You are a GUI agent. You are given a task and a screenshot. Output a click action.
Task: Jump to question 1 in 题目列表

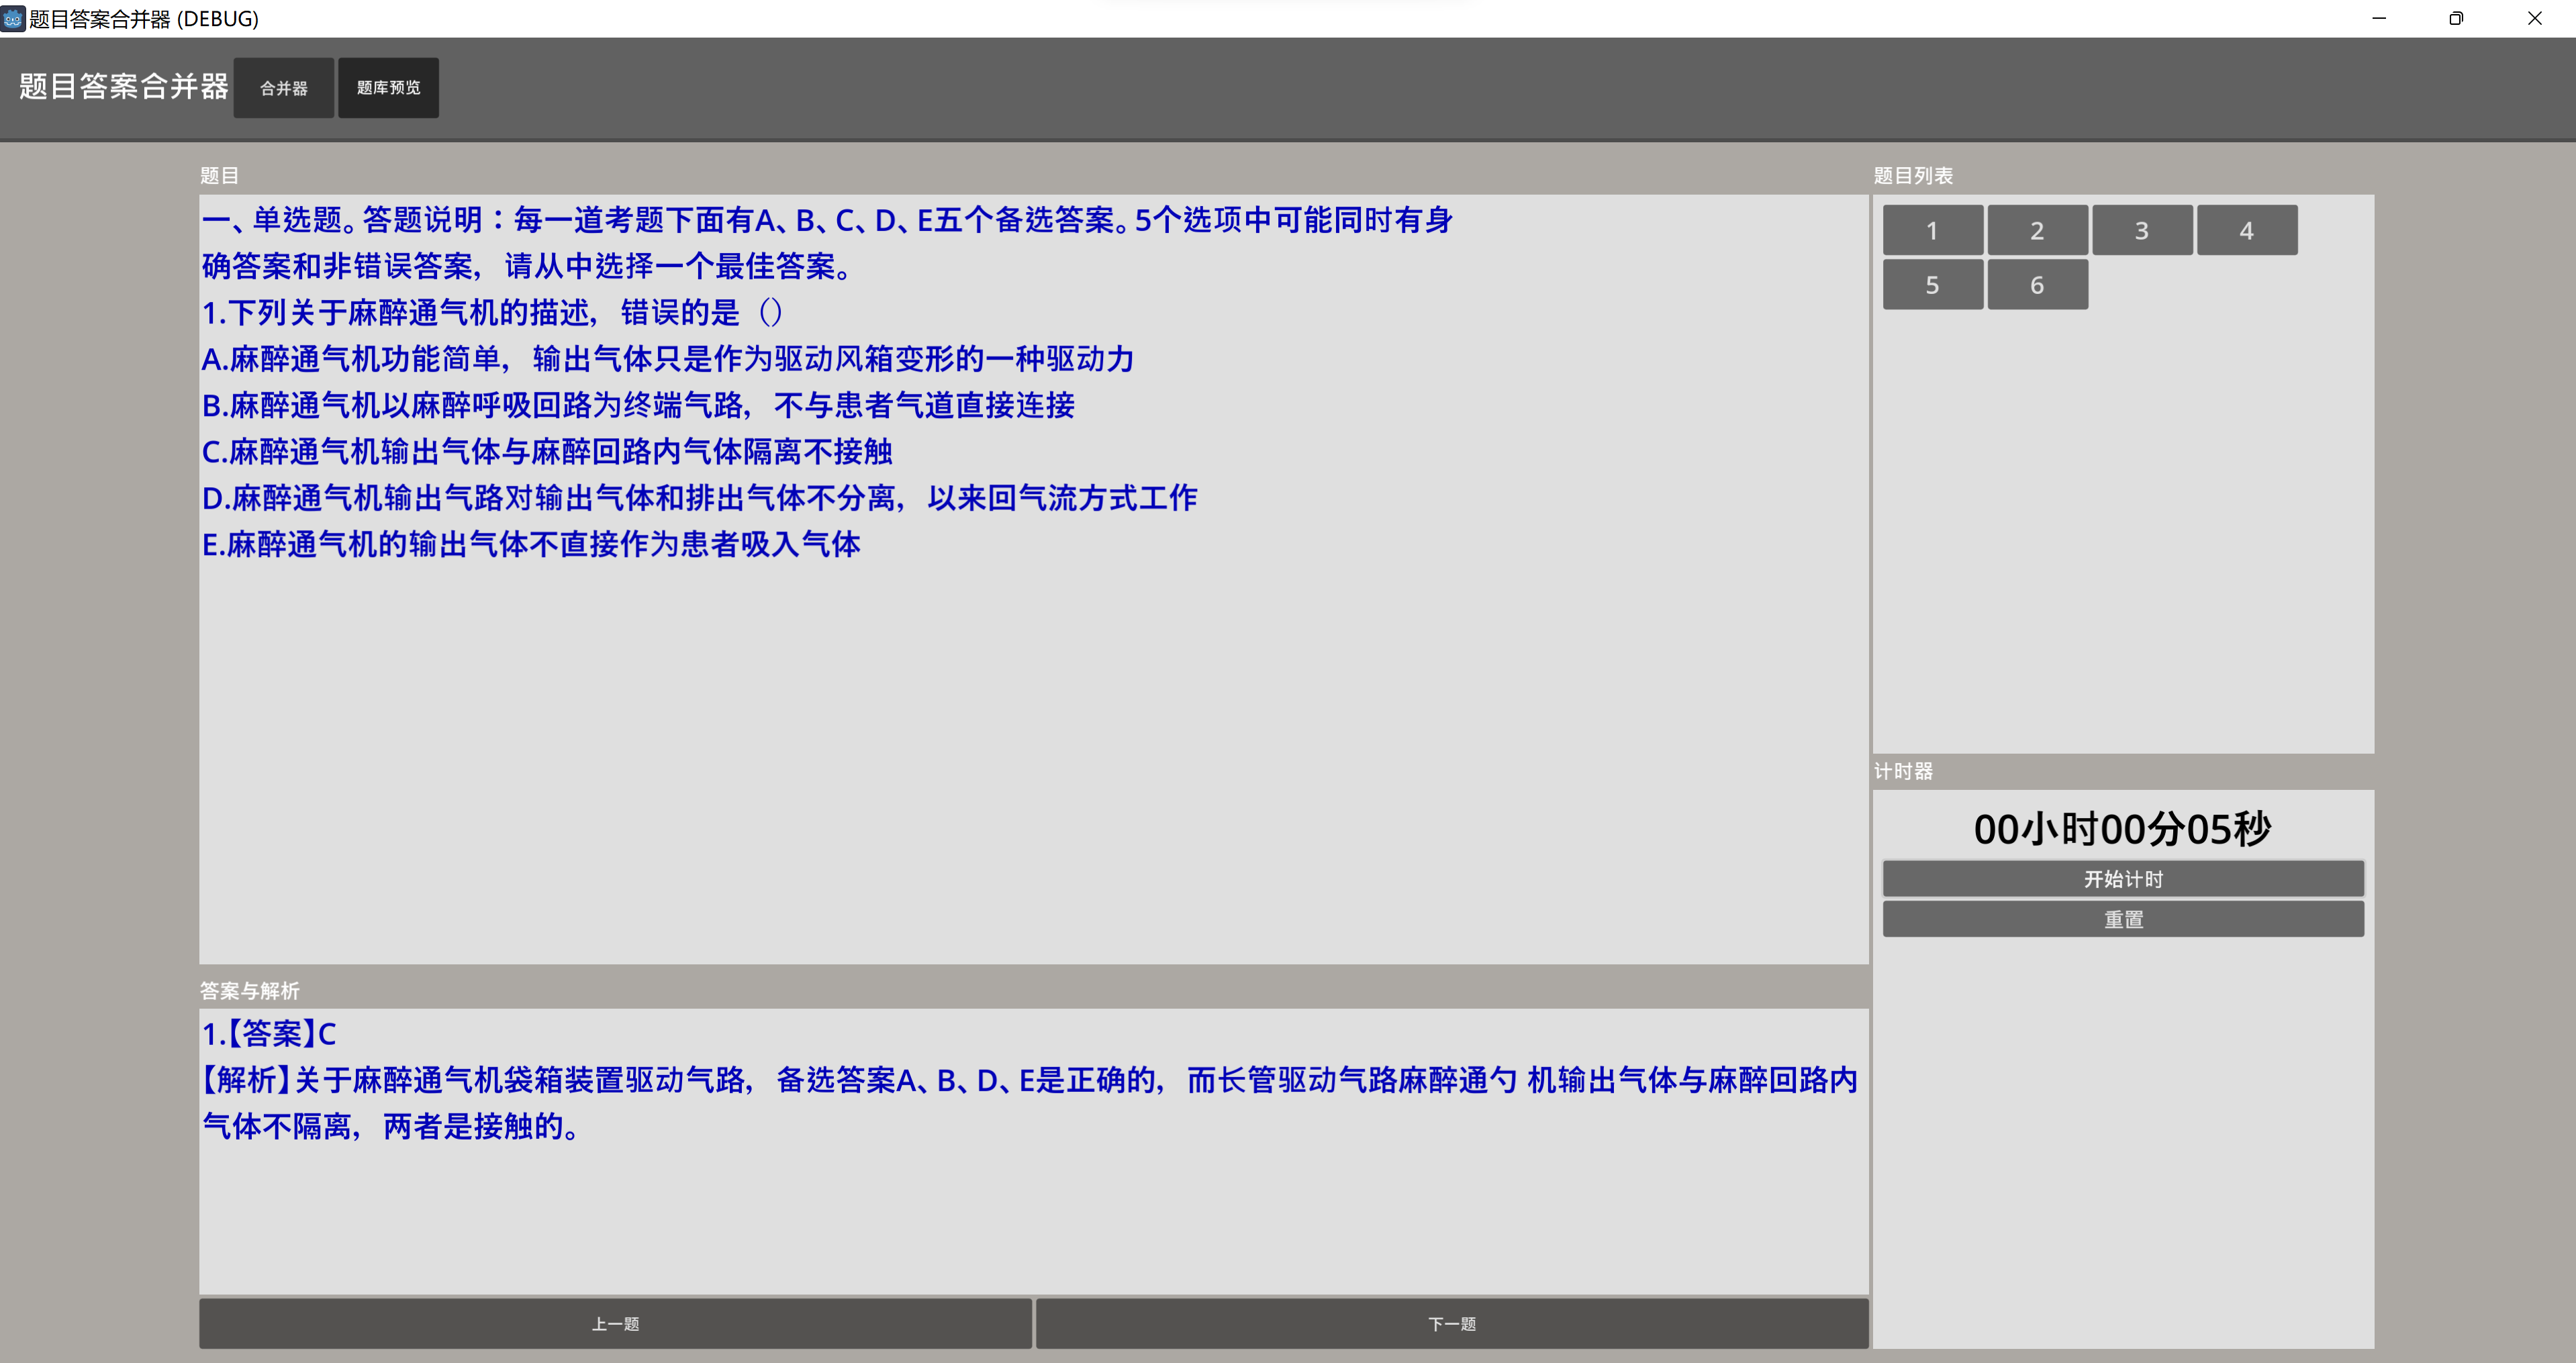click(1932, 231)
